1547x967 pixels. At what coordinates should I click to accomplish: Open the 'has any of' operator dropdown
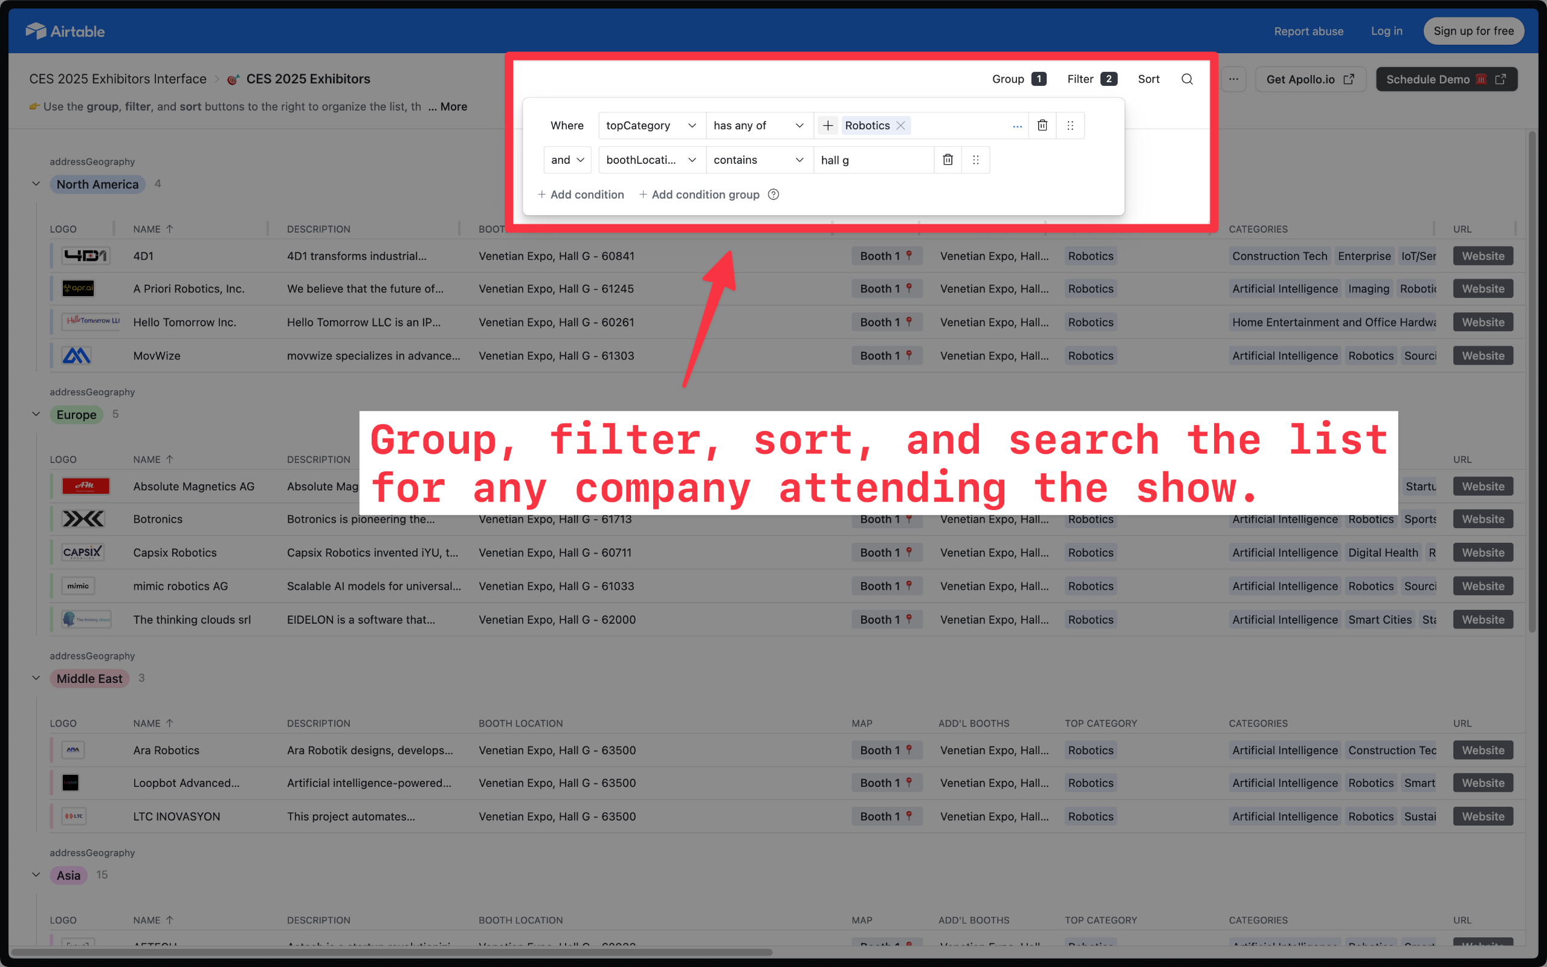click(x=759, y=125)
